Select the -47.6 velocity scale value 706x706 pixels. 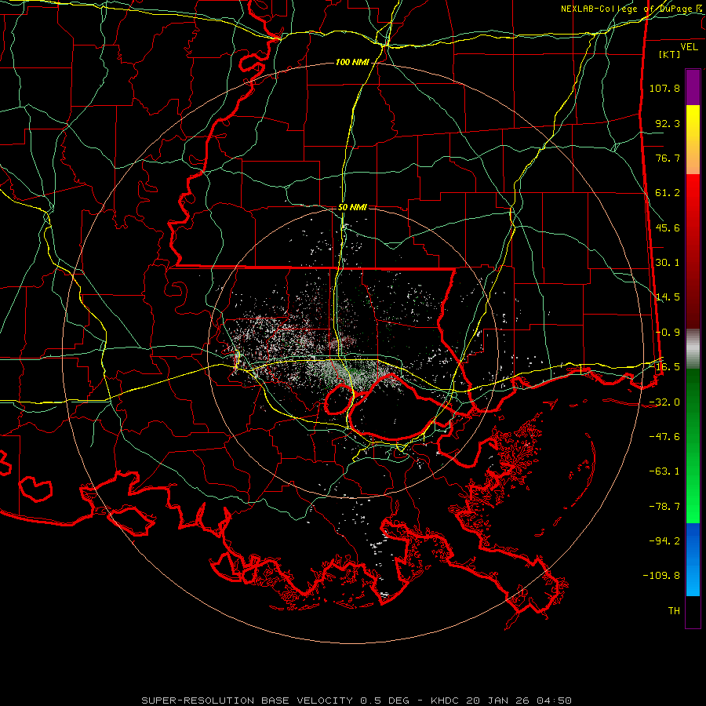click(664, 437)
